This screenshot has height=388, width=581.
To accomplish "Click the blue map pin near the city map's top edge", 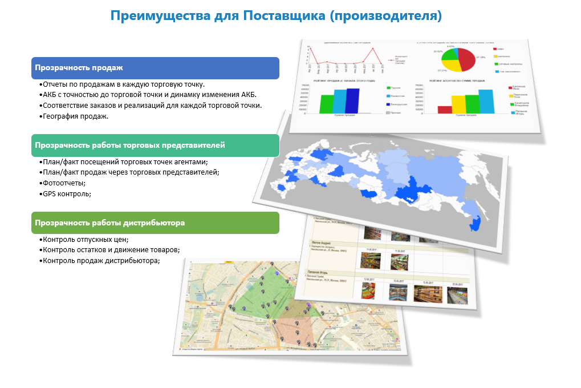I will pyautogui.click(x=277, y=273).
